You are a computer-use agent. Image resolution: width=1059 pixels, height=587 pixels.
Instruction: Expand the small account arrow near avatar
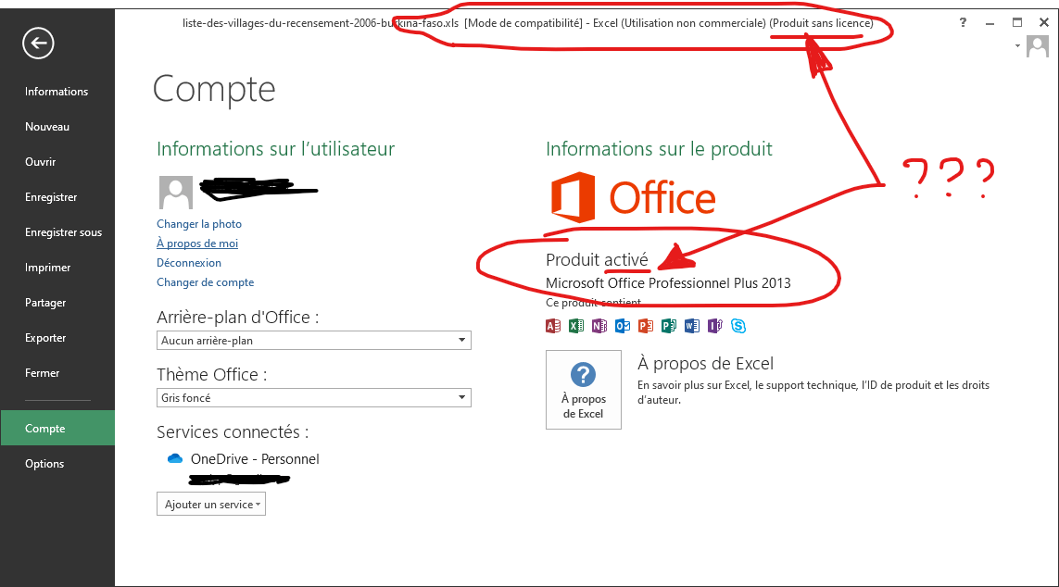click(1017, 46)
